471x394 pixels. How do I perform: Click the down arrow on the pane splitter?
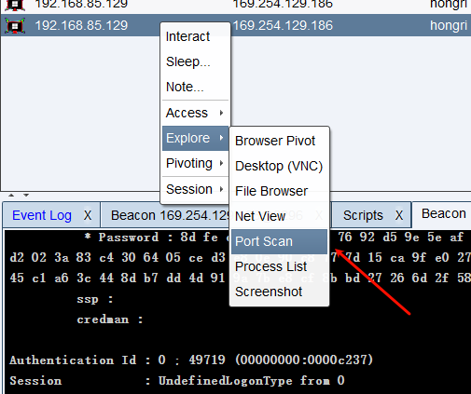[26, 196]
